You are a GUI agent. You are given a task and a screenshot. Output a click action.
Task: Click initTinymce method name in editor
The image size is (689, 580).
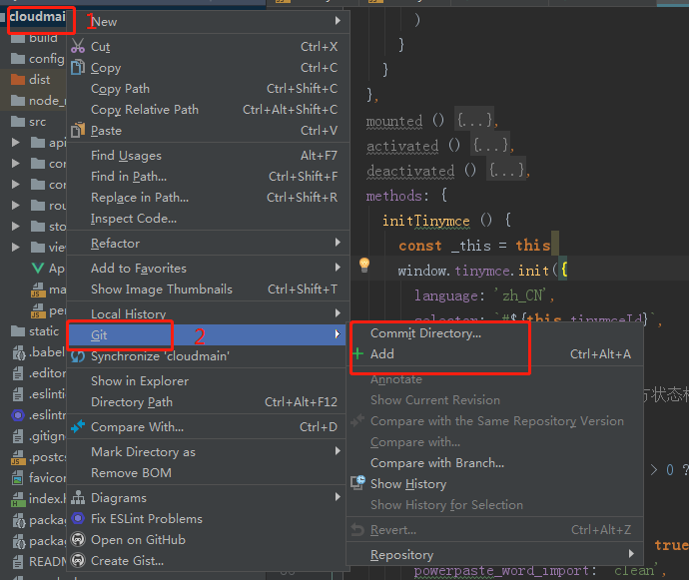[x=425, y=221]
